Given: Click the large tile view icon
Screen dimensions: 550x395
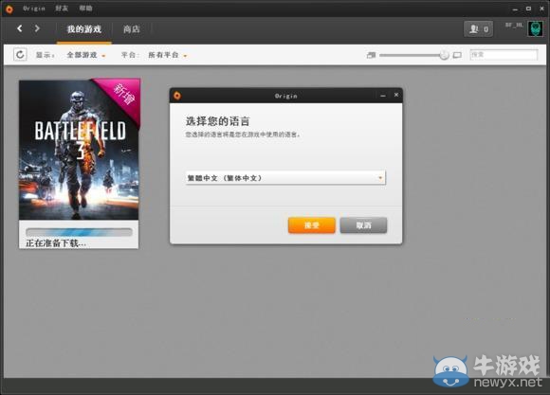Looking at the screenshot, I should (x=457, y=55).
